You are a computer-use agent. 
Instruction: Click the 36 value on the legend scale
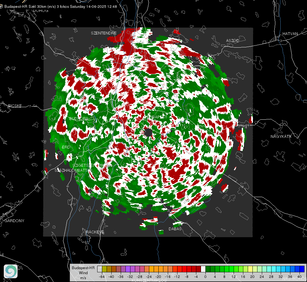click(x=290, y=277)
